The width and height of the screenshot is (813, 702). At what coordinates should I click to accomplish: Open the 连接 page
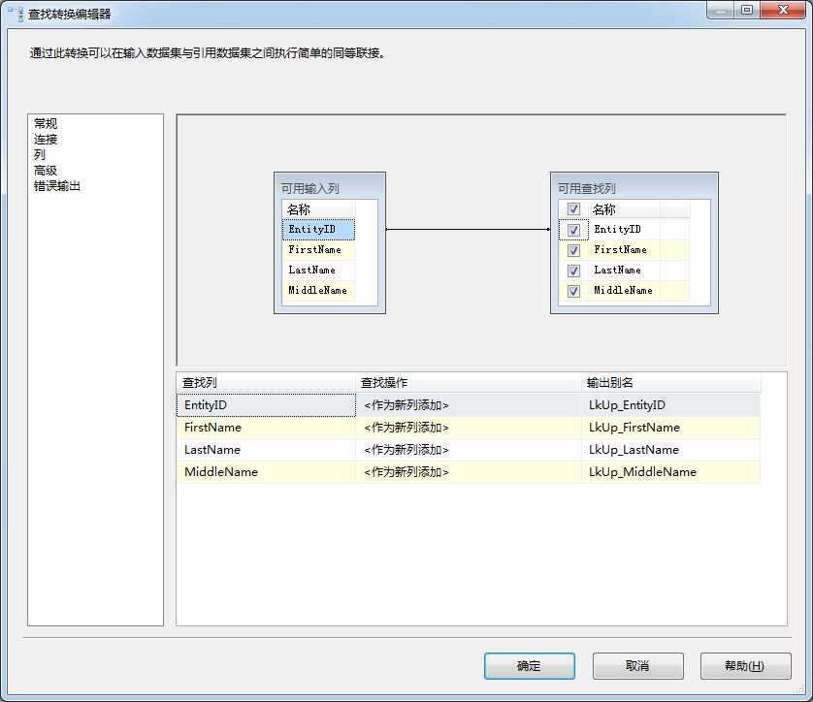(x=46, y=139)
